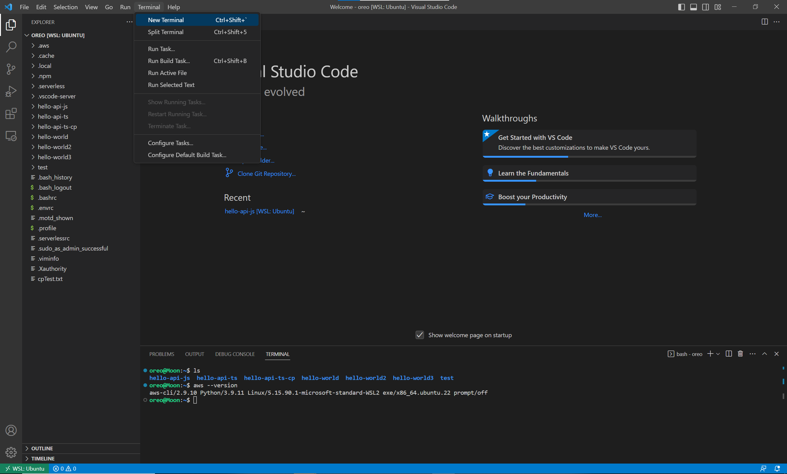Image resolution: width=787 pixels, height=474 pixels.
Task: Open the new terminal launch profile dropdown
Action: [718, 354]
